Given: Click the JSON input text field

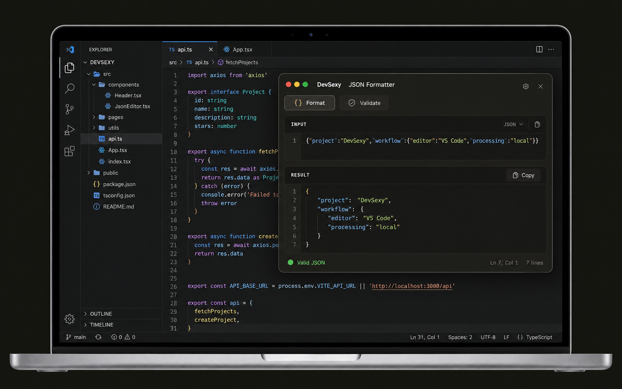Looking at the screenshot, I should click(424, 147).
